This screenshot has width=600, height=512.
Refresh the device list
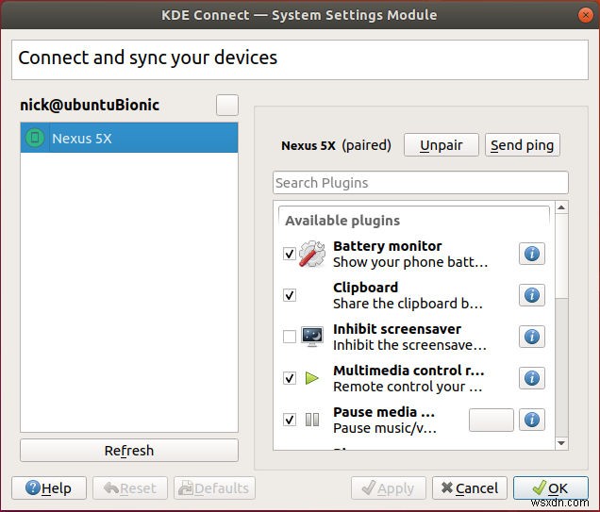(129, 451)
